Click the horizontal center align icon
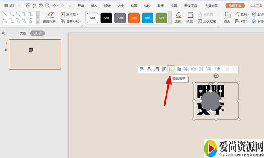 click(x=149, y=69)
